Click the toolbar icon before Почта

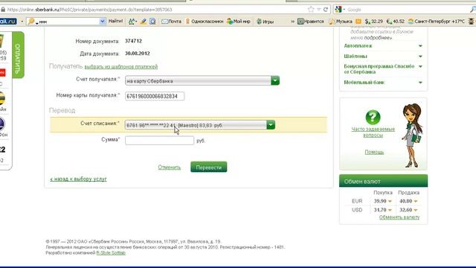click(x=152, y=22)
